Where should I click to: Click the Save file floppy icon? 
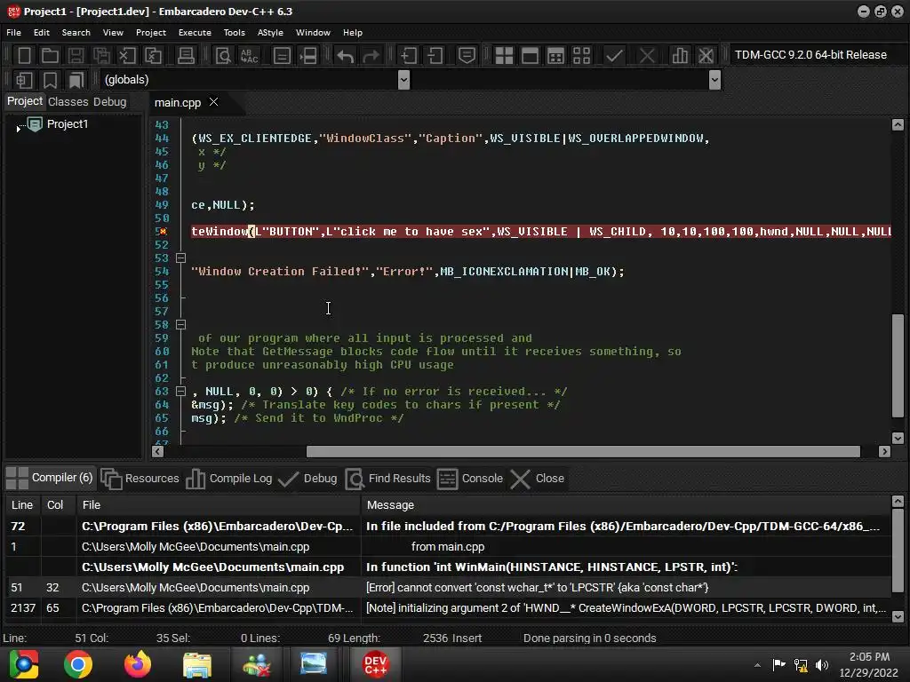click(x=76, y=56)
